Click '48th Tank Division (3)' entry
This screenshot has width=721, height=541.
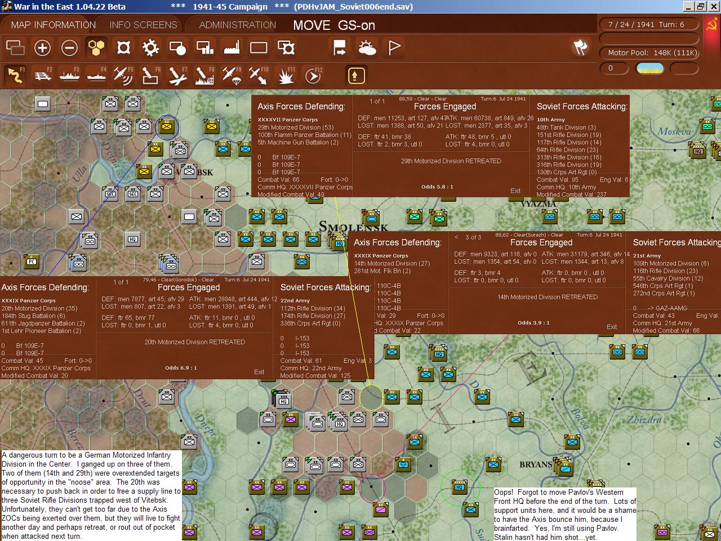coord(566,127)
